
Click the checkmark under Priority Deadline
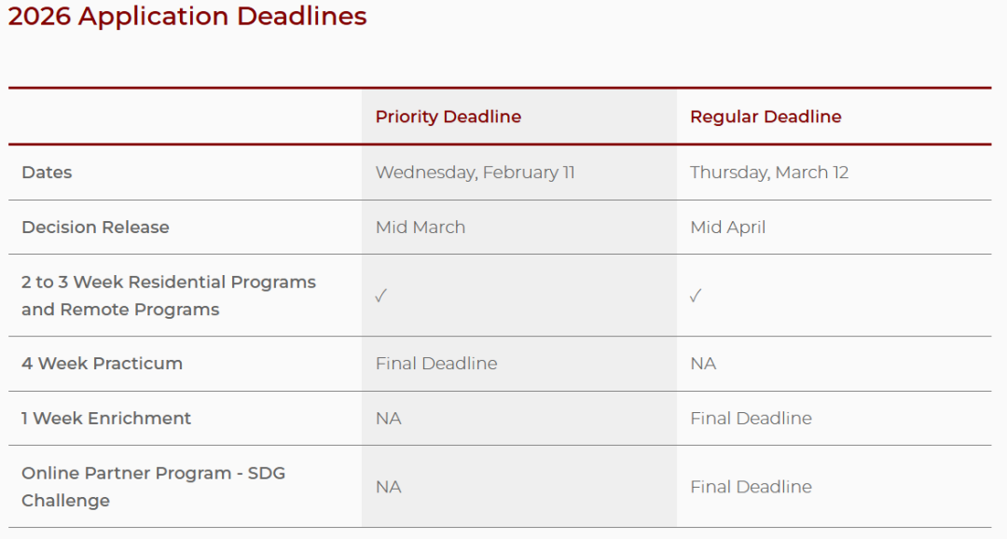click(x=380, y=296)
